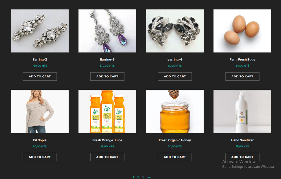The width and height of the screenshot is (281, 179).
Task: Add Farm Fresh Eggs to cart
Action: click(x=242, y=76)
